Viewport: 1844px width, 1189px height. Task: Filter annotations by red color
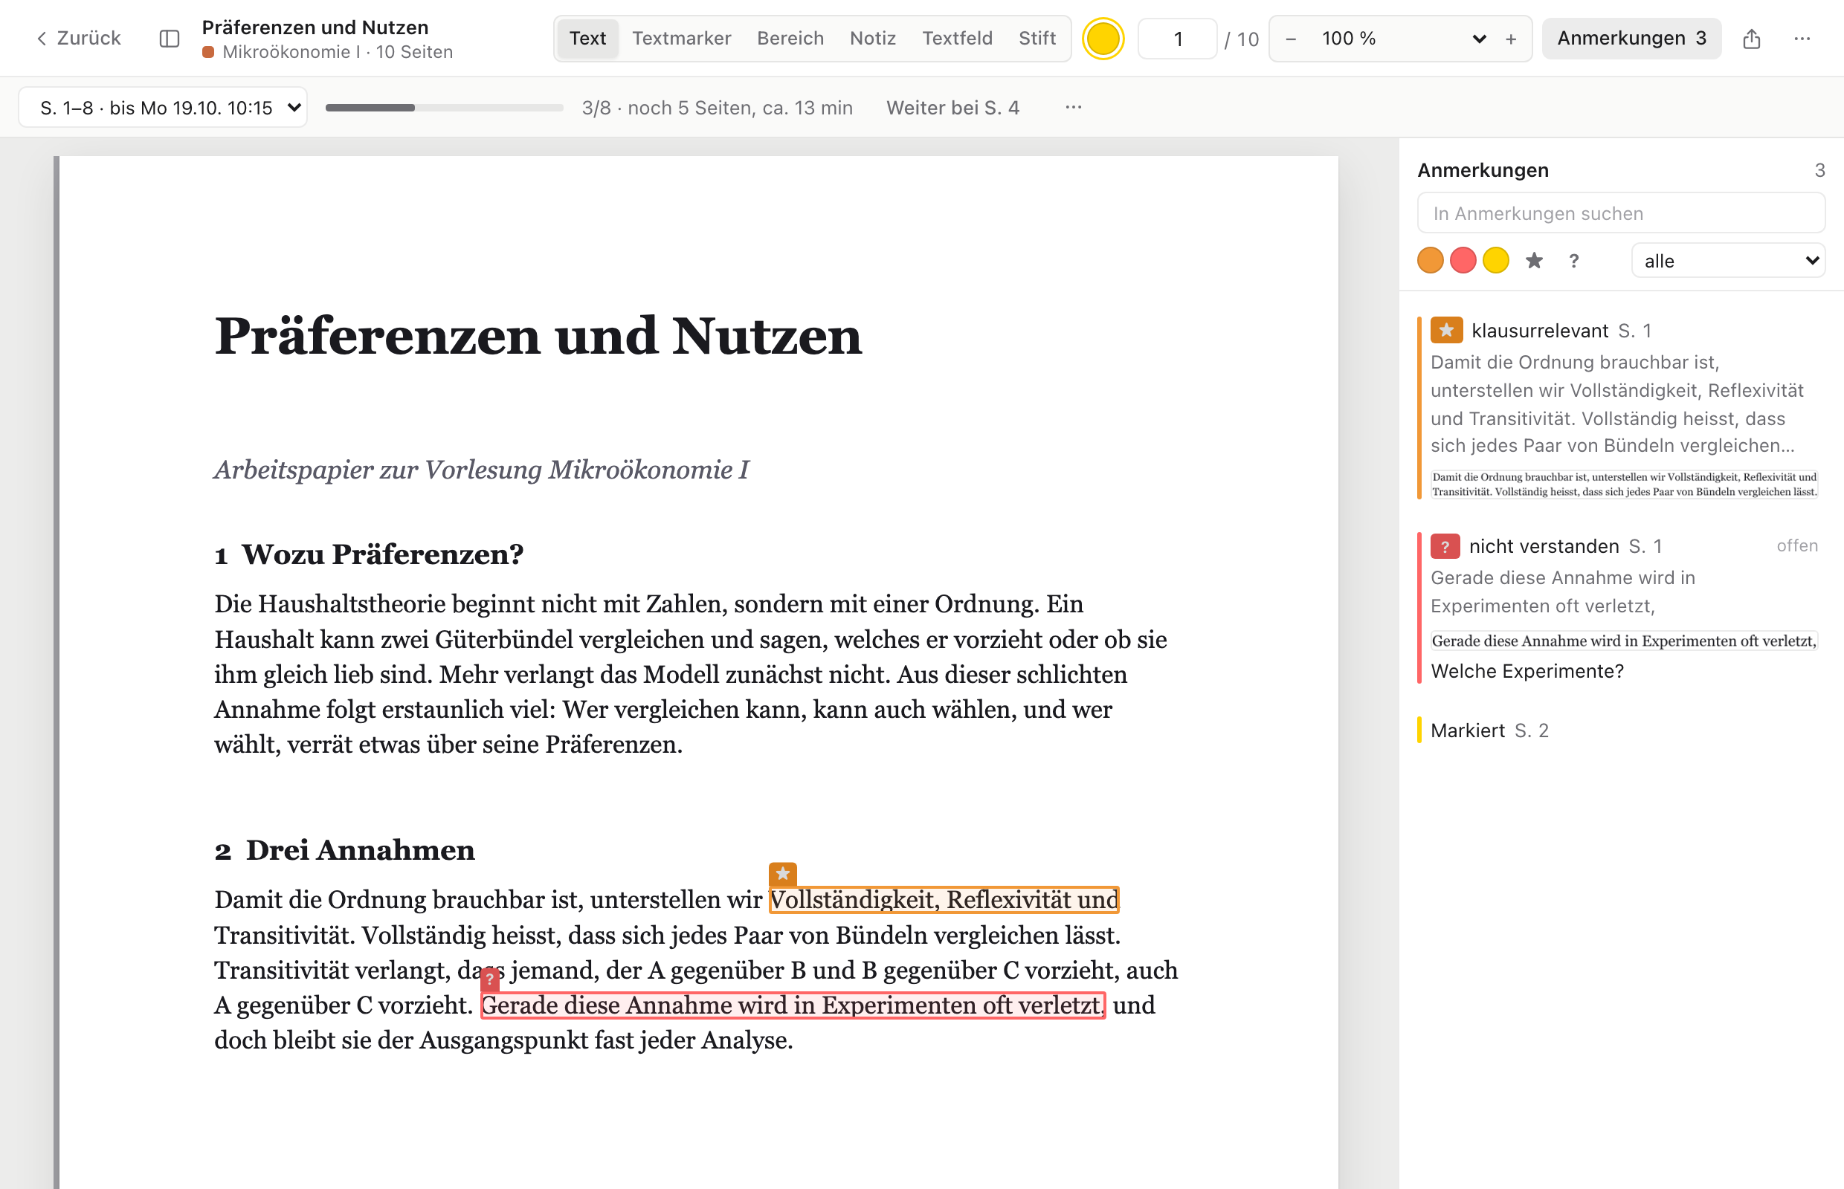tap(1463, 261)
